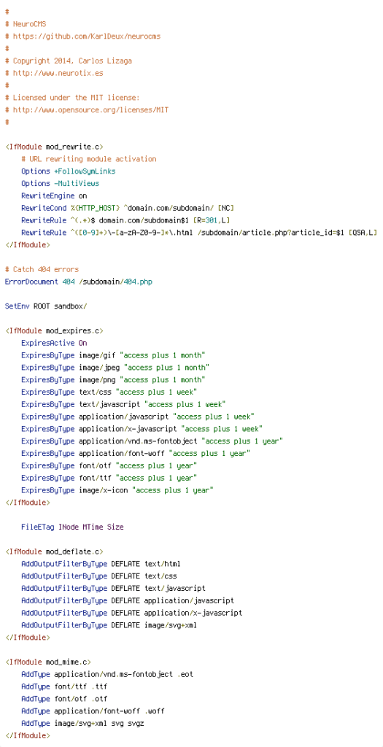The image size is (383, 747).
Task: Click the neurotix.es URL line
Action: click(54, 73)
